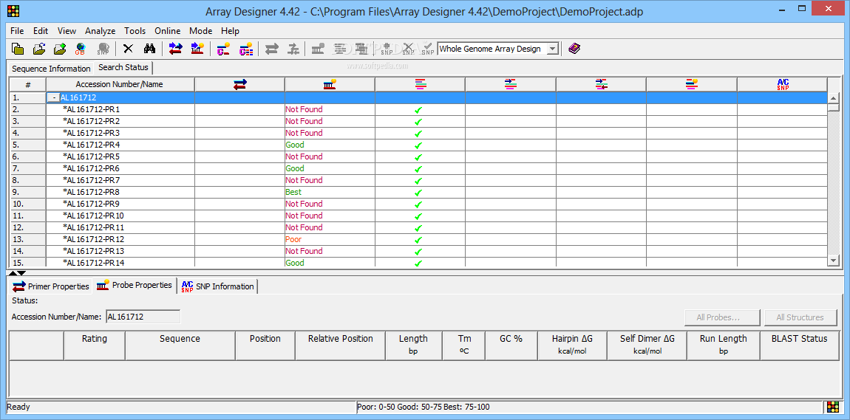Viewport: 850px width, 420px height.
Task: Switch to the Primer Properties tab
Action: click(51, 286)
